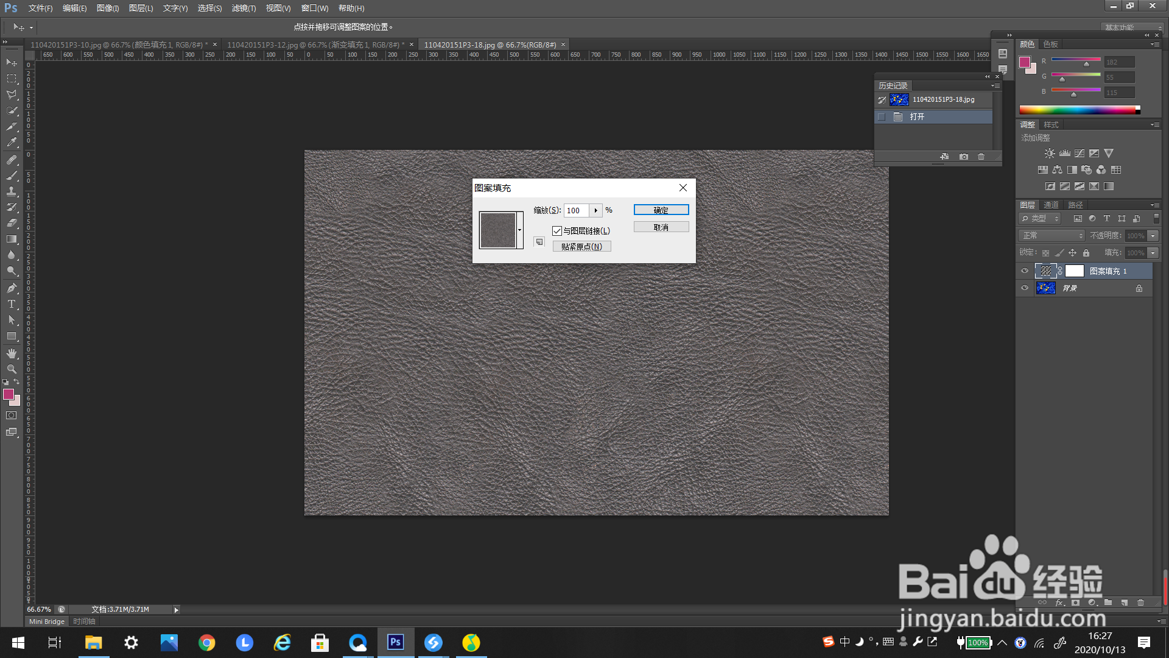This screenshot has height=658, width=1169.
Task: Click the scale value input field
Action: tap(576, 210)
